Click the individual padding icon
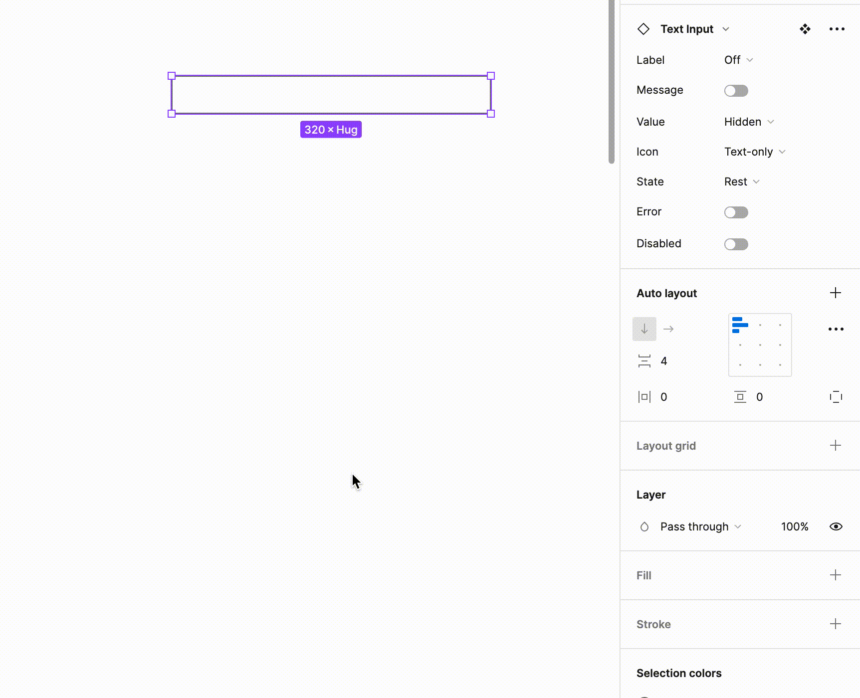Screen dimensions: 860x698 pos(836,397)
